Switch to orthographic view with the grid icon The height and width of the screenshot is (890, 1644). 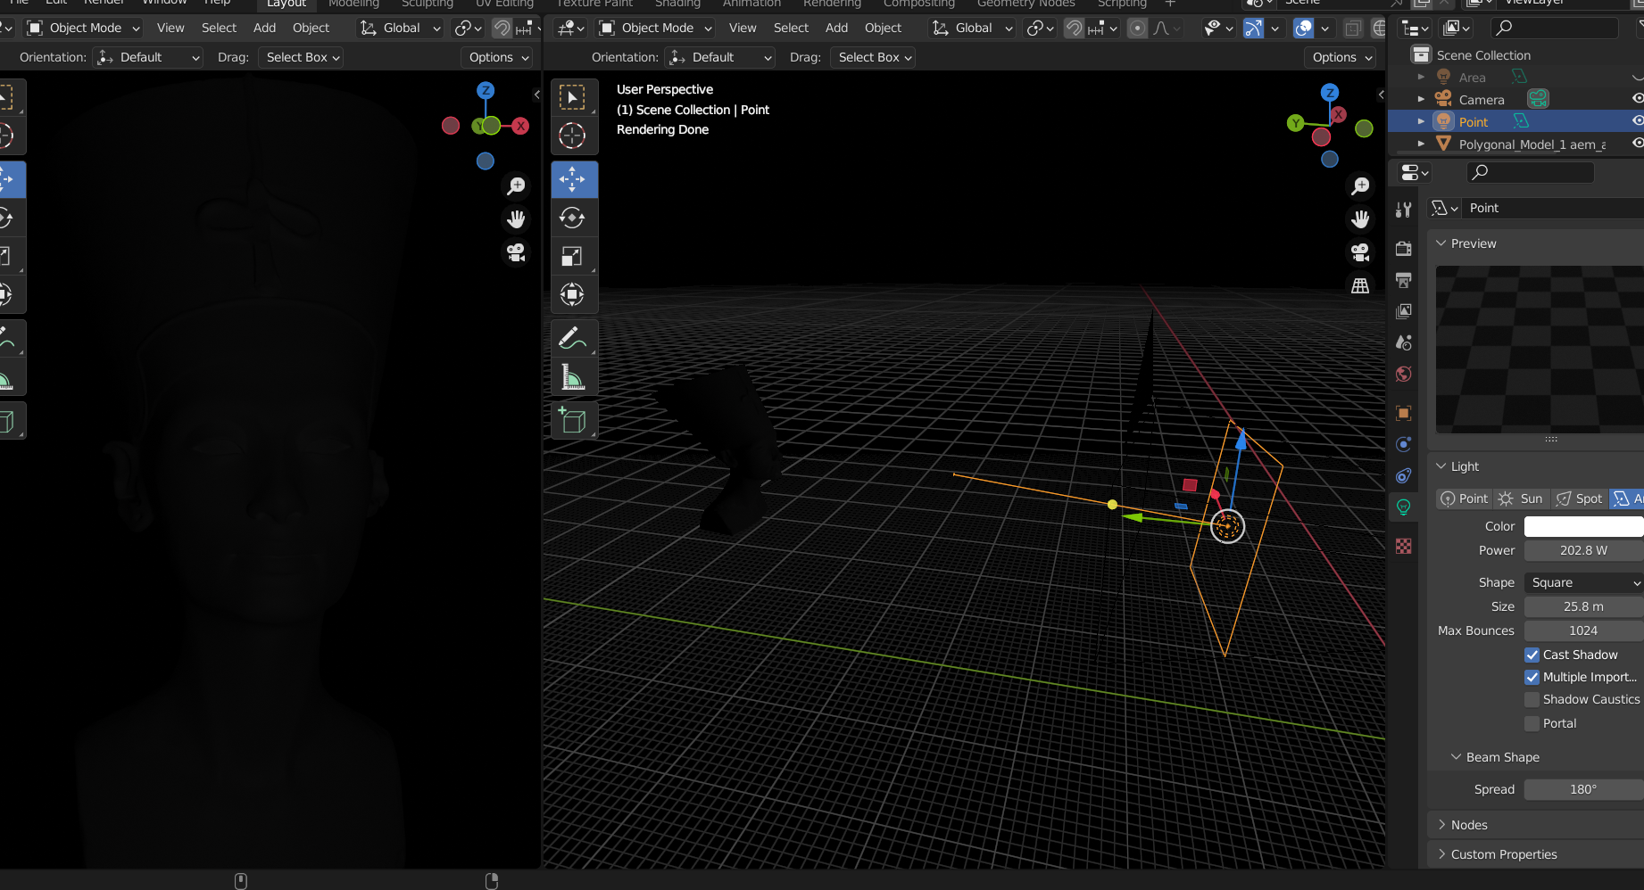(1360, 285)
